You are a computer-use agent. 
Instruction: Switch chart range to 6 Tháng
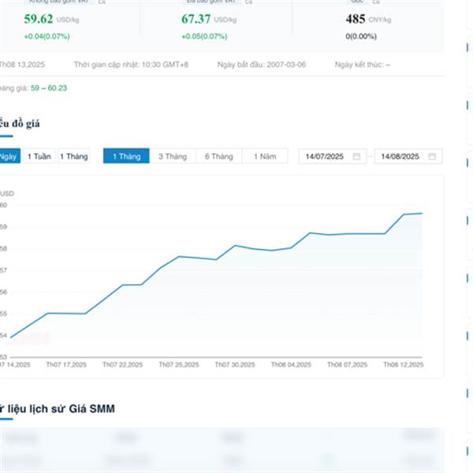(x=219, y=156)
